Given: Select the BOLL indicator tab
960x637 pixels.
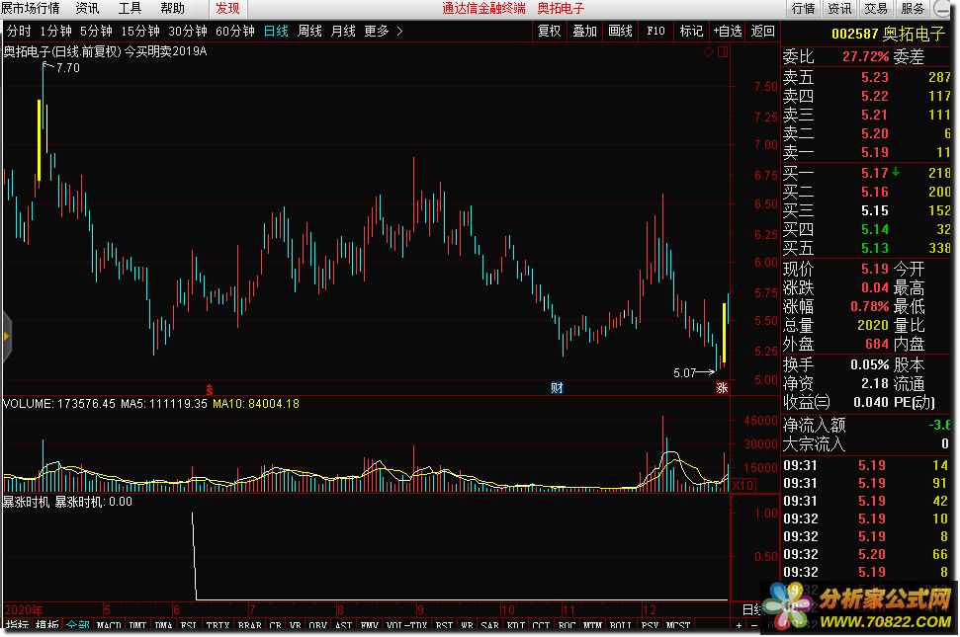Looking at the screenshot, I should pos(621,626).
